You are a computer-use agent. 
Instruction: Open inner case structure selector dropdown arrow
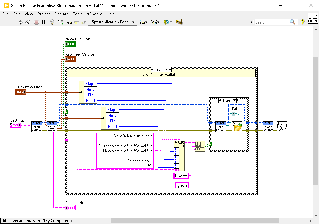point(234,100)
